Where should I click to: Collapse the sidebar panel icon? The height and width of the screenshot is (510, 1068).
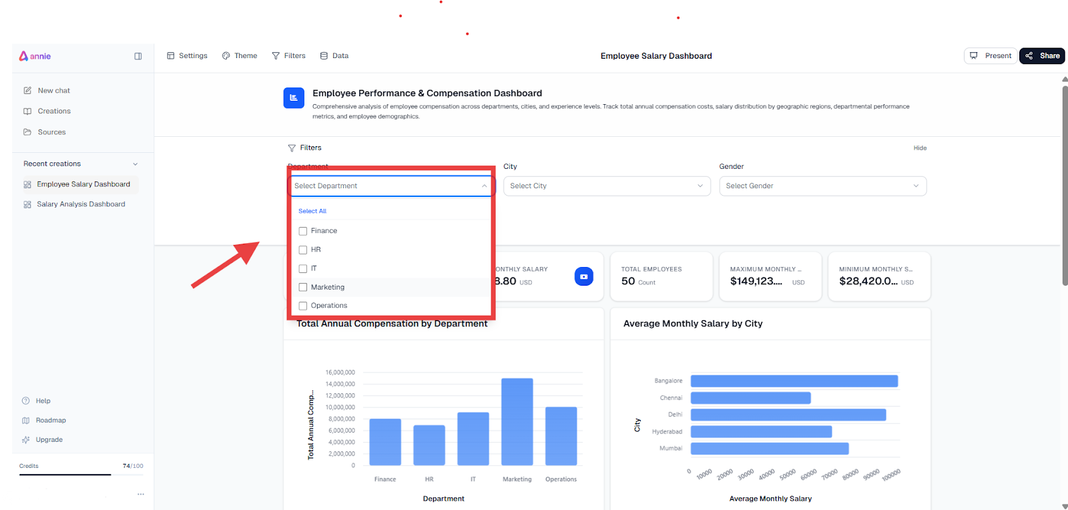(x=138, y=56)
